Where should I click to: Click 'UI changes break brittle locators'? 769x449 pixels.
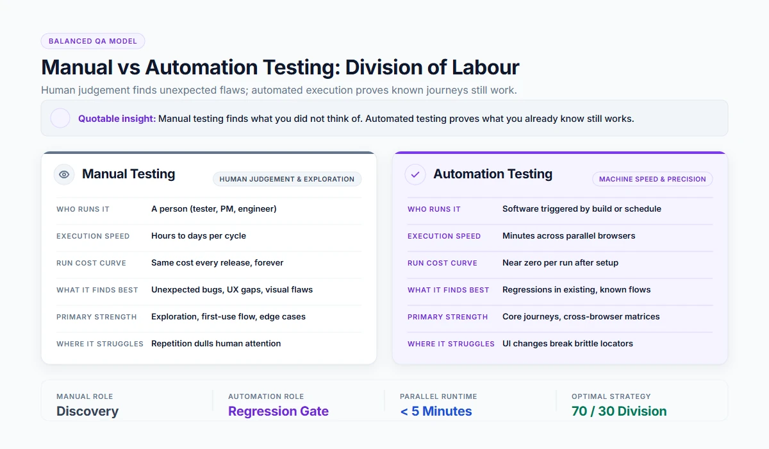point(568,344)
